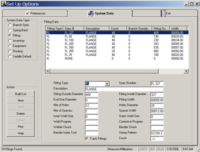The height and width of the screenshot is (152, 200).
Task: Click the 8 Fittings Found status text
Action: [x=12, y=149]
